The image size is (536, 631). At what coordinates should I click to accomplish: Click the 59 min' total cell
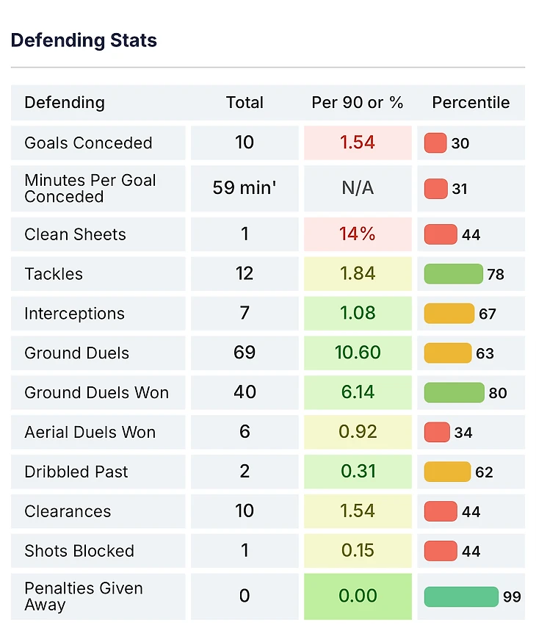pyautogui.click(x=245, y=188)
